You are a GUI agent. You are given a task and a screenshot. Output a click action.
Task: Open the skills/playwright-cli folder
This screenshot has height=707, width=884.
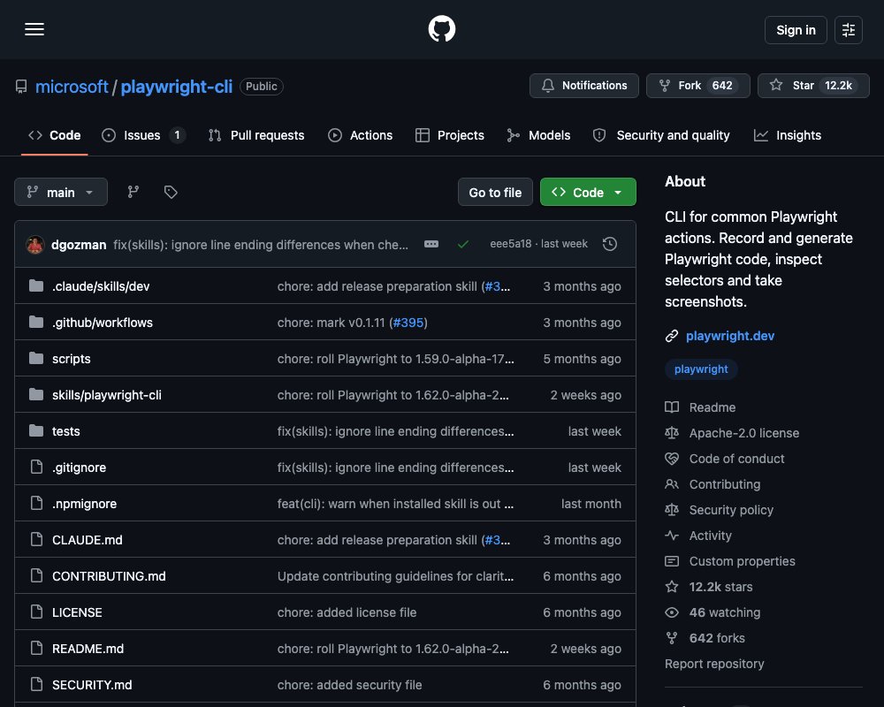tap(107, 395)
